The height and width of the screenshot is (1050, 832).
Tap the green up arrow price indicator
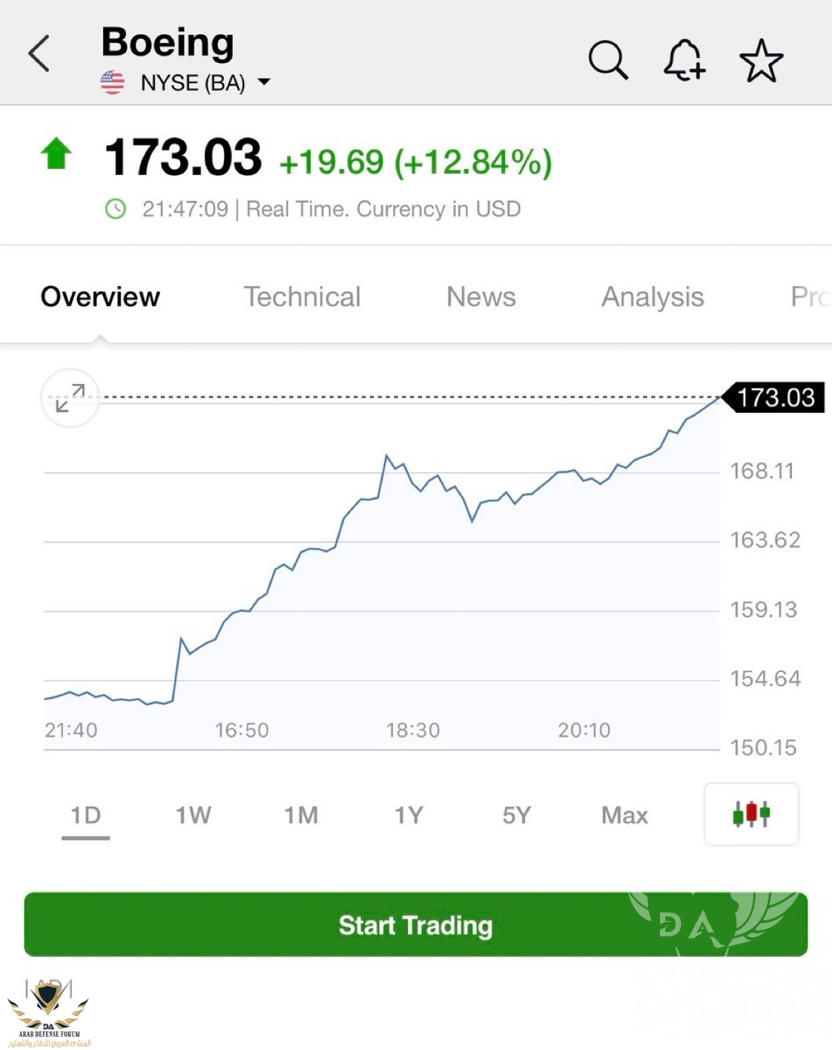[56, 153]
